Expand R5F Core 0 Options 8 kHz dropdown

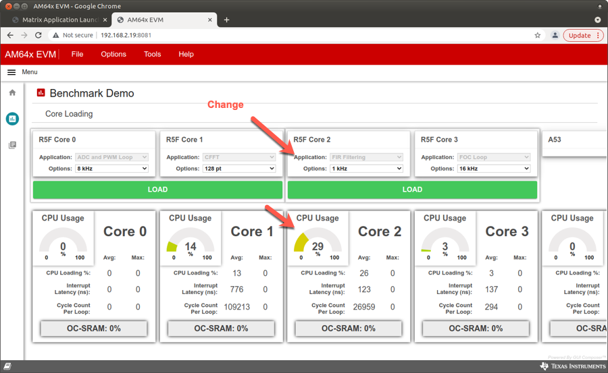coord(111,169)
